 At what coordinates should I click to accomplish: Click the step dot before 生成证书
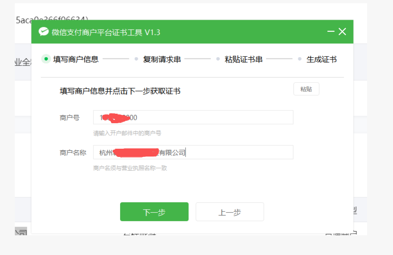[x=300, y=59]
